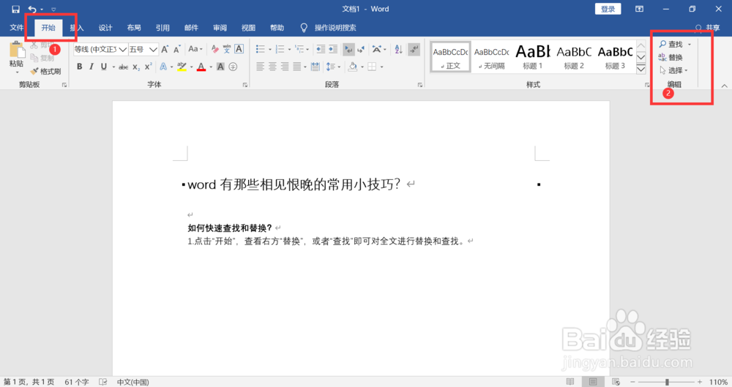The image size is (732, 387).
Task: Click the Sort A-Z icon
Action: coord(398,49)
